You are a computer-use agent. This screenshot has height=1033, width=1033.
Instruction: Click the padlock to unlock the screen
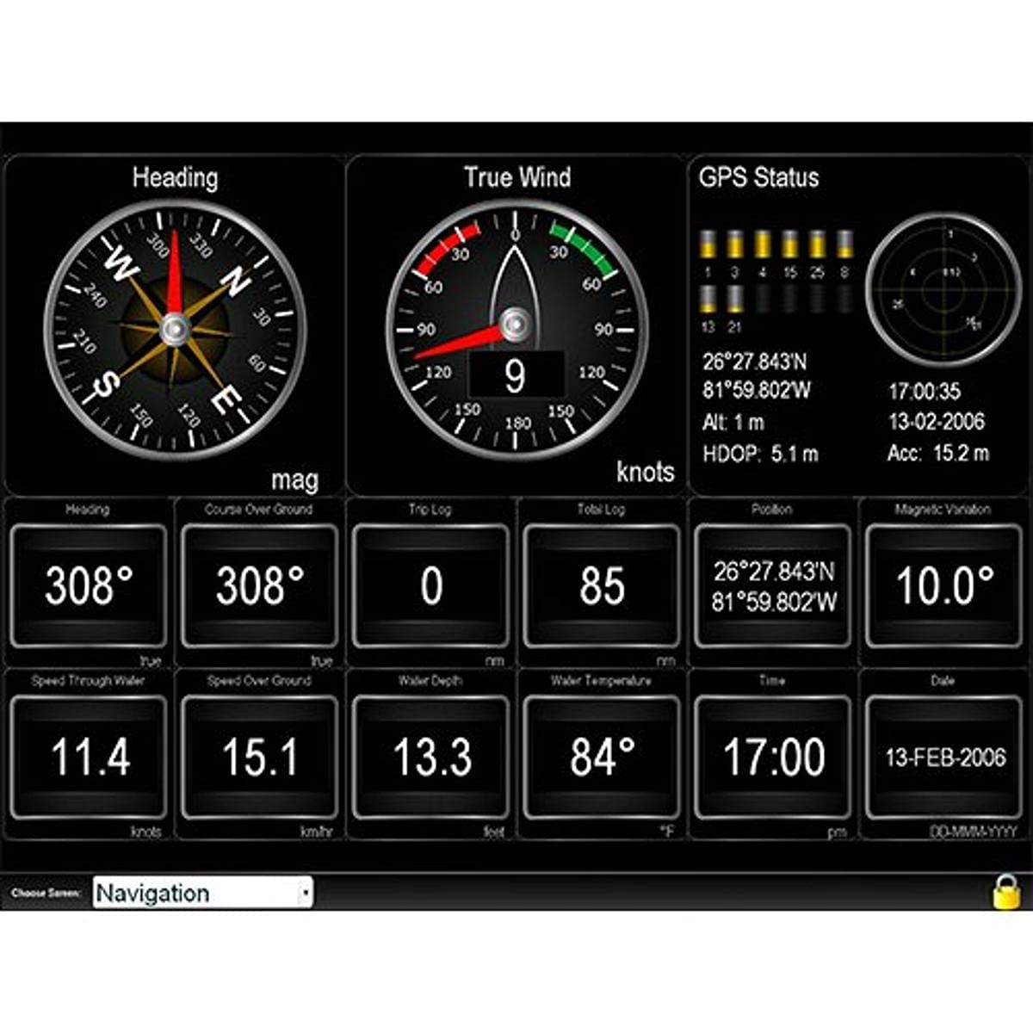tap(1005, 894)
